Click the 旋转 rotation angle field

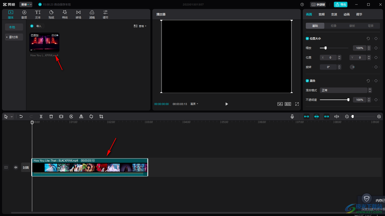pos(328,67)
